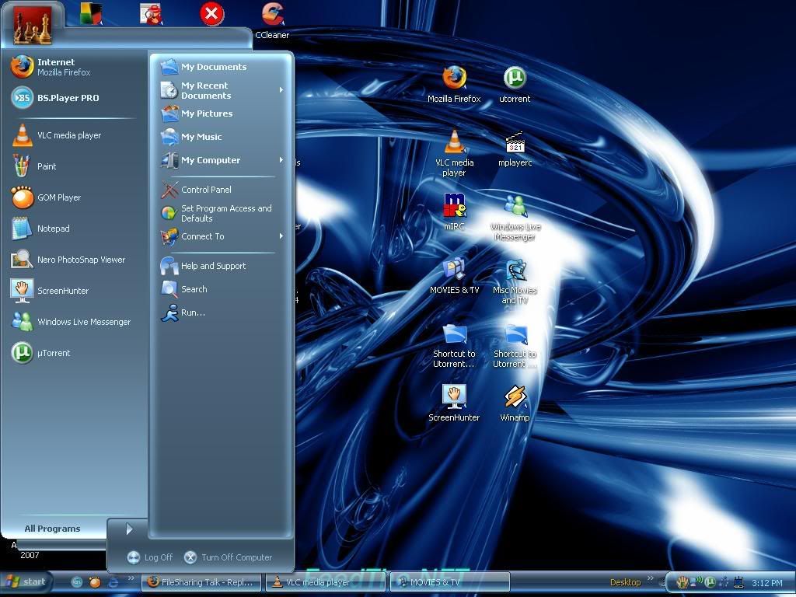Click the ScreenHunter hand tray icon
Viewport: 796px width, 597px height.
tap(683, 581)
